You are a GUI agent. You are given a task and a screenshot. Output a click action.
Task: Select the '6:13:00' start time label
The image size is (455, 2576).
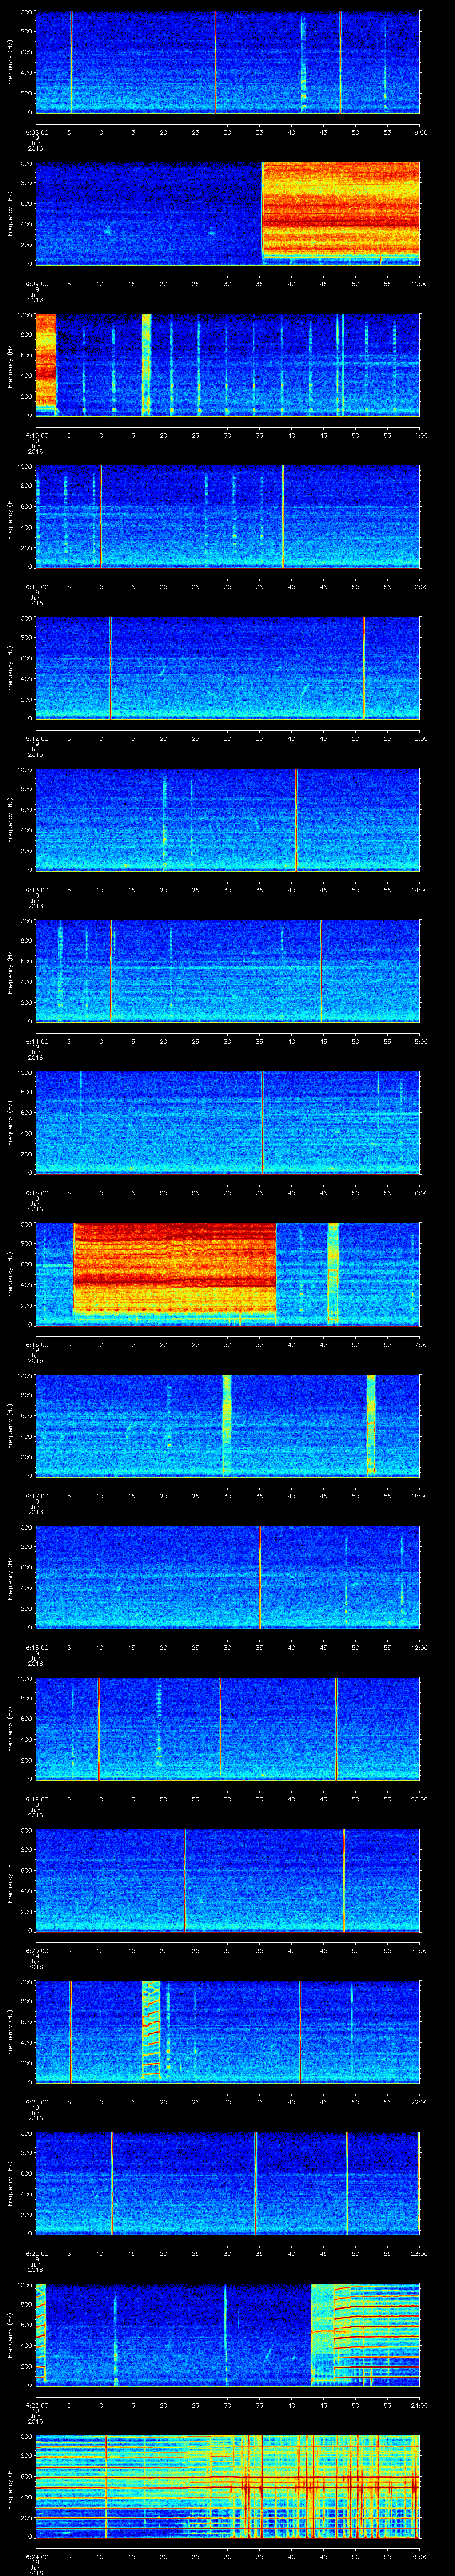coord(36,890)
